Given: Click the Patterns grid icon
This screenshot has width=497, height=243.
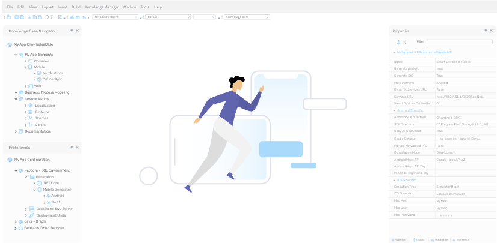Looking at the screenshot, I should pos(31,112).
